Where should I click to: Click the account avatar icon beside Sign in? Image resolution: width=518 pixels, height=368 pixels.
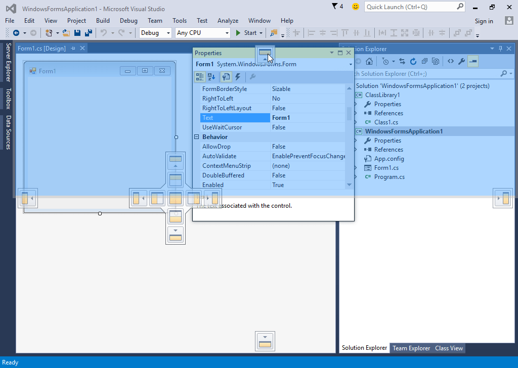click(509, 21)
